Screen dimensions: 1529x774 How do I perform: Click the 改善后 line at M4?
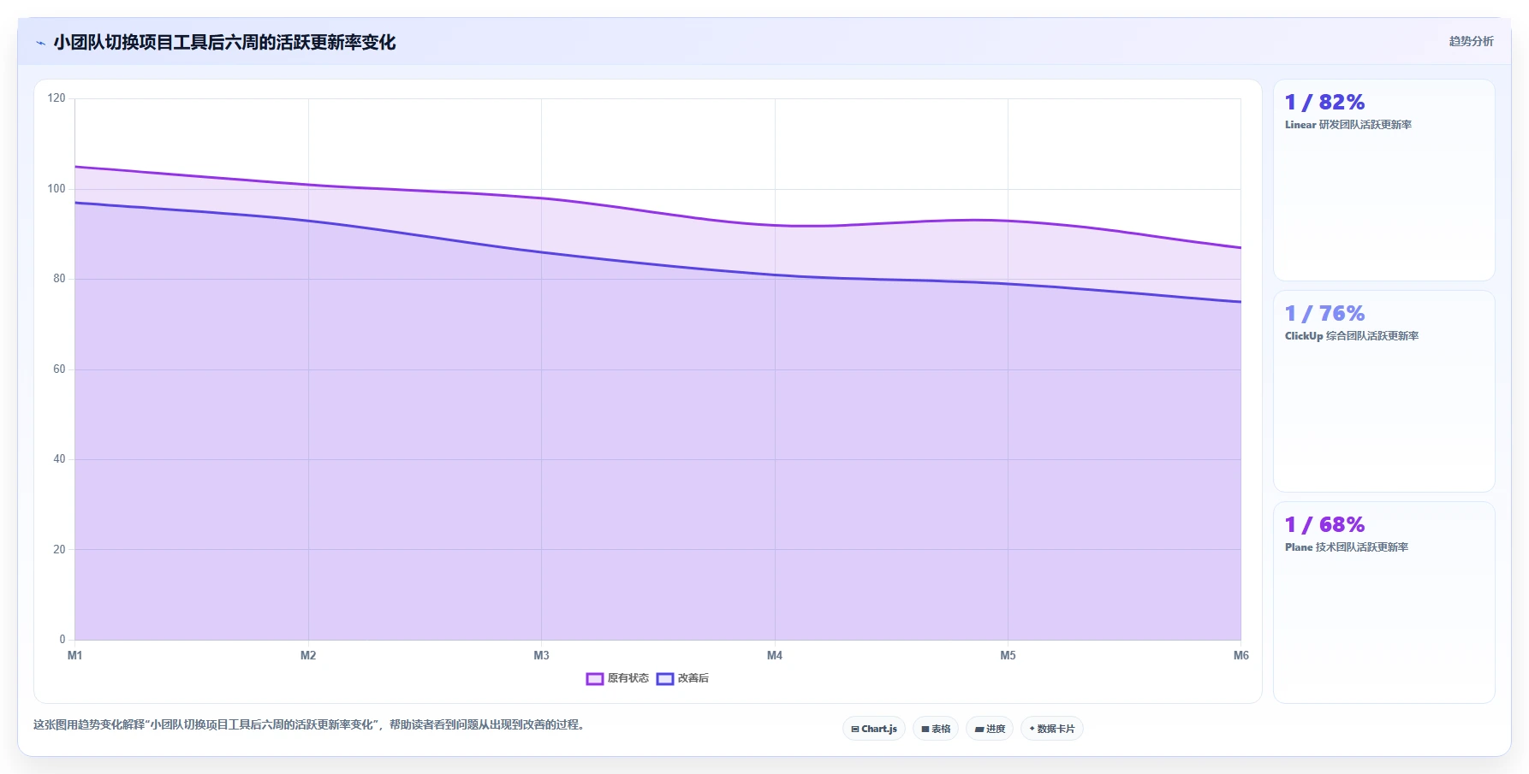coord(775,275)
